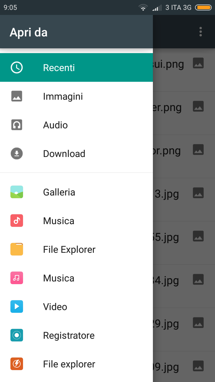Open the Galleria app icon
215x382 pixels.
click(x=17, y=192)
